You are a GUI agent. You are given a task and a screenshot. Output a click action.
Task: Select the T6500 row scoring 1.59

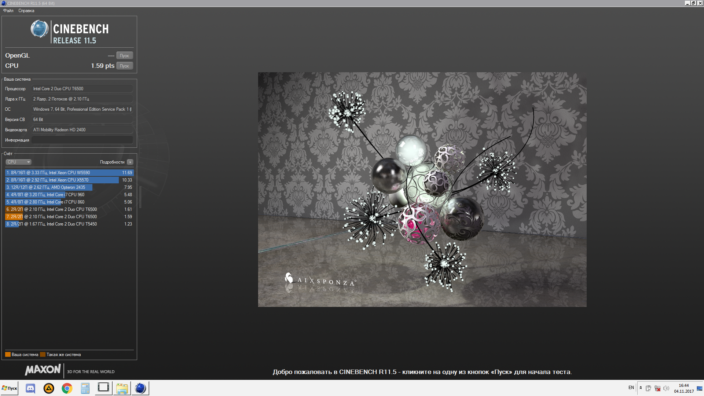[69, 217]
